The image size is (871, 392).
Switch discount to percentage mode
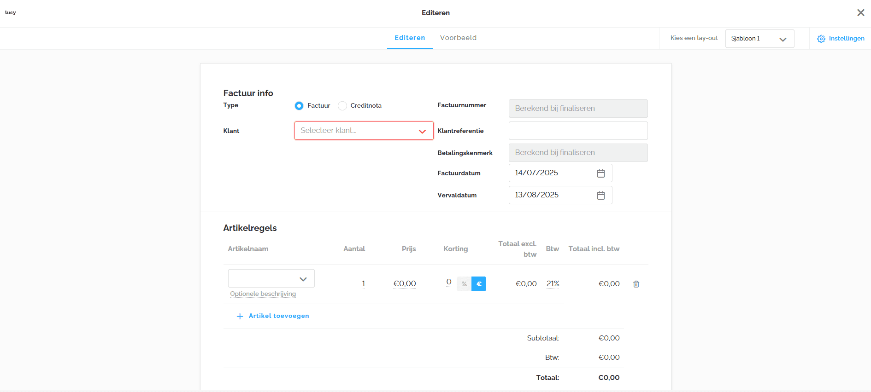coord(464,284)
